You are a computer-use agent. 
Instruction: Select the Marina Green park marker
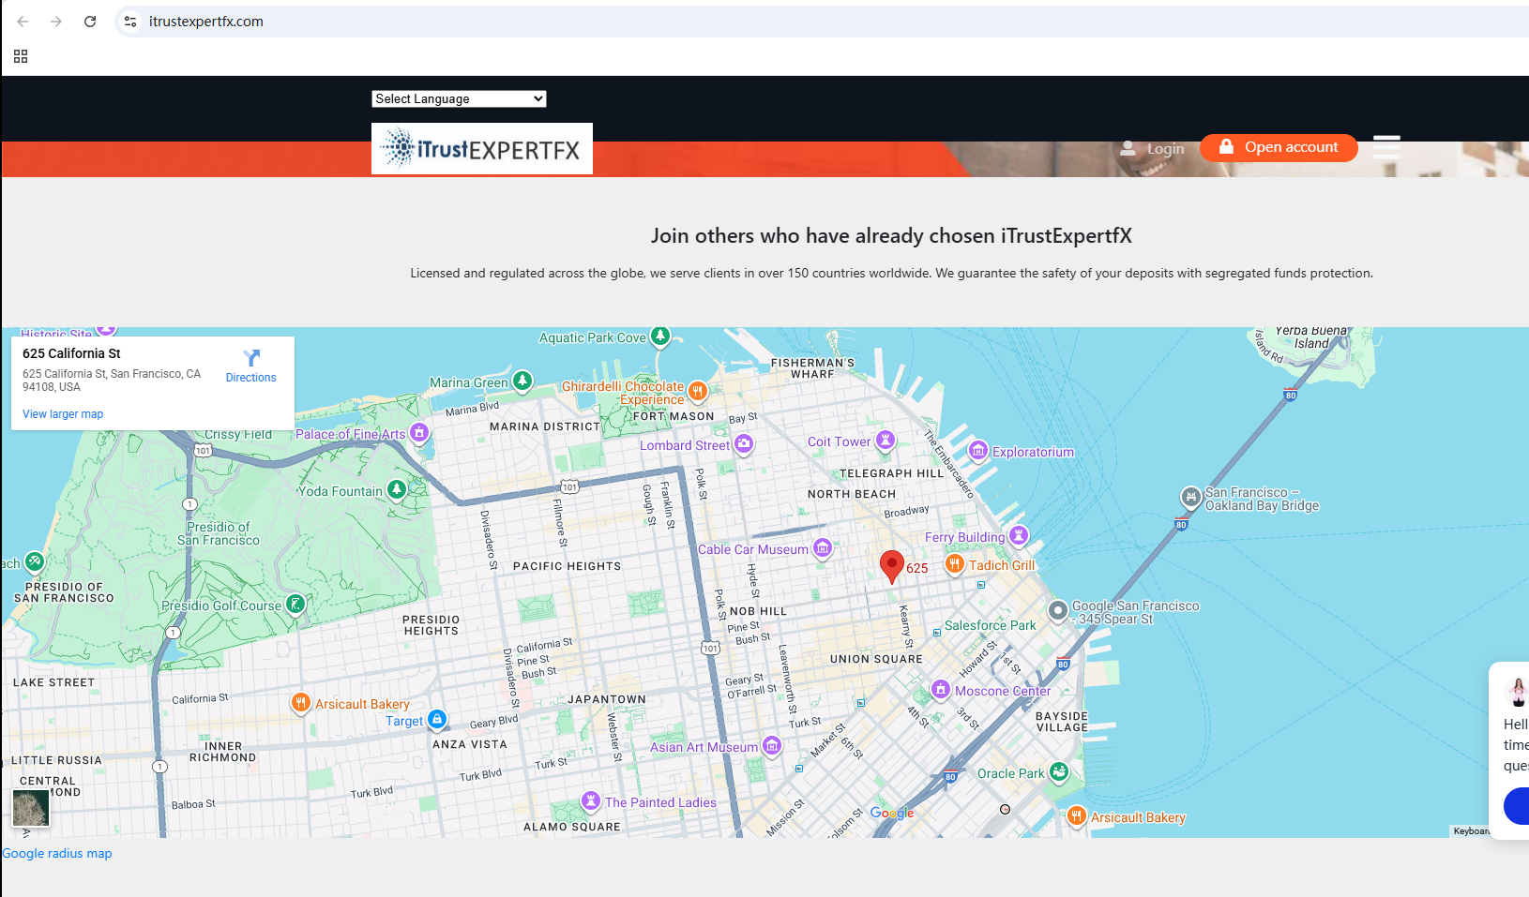[x=522, y=381]
